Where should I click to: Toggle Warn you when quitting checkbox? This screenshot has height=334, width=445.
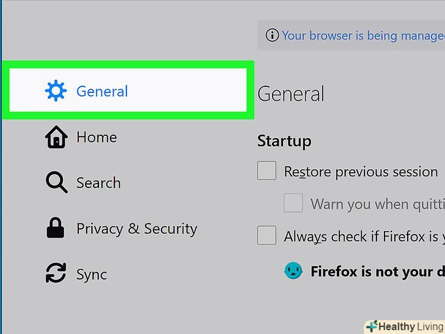(x=293, y=203)
